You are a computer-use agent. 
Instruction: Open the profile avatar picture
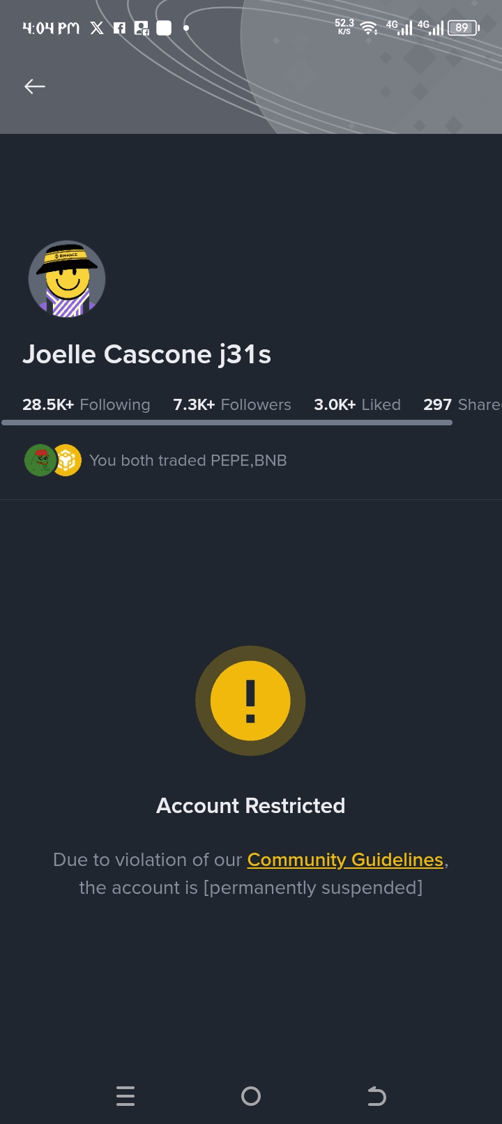(67, 280)
